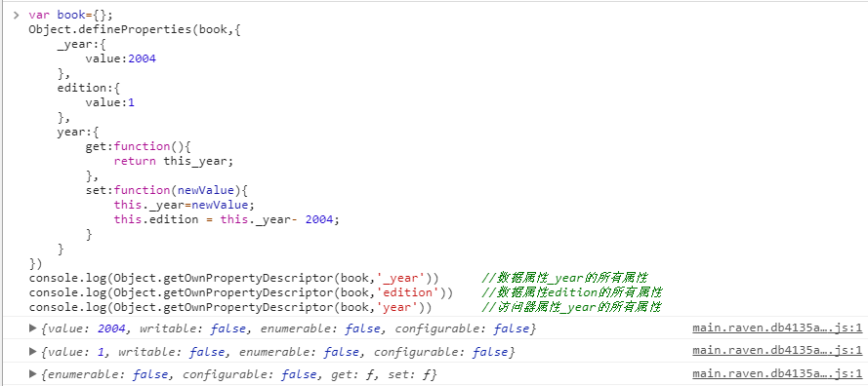This screenshot has height=386, width=868.
Task: Open source link beside the get: f output
Action: tap(776, 374)
